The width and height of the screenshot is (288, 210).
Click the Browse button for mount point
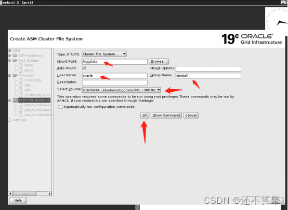(159, 61)
